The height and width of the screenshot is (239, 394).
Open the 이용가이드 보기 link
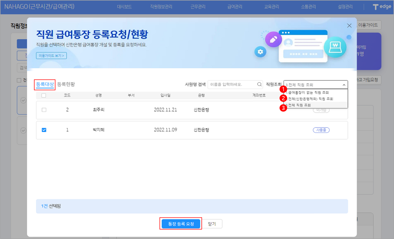pyautogui.click(x=51, y=56)
